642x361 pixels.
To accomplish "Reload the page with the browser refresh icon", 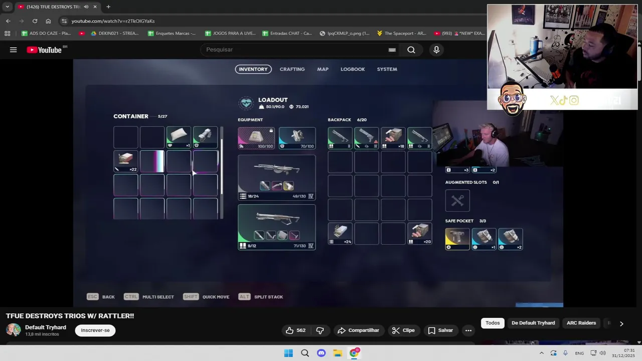I will pyautogui.click(x=35, y=21).
